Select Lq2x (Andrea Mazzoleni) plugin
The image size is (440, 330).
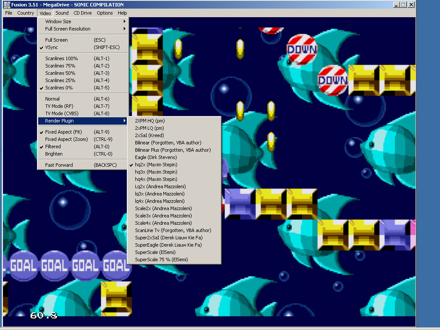[174, 186]
